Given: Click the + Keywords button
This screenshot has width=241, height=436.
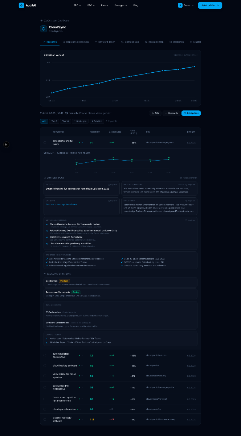Looking at the screenshot, I should coord(171,113).
